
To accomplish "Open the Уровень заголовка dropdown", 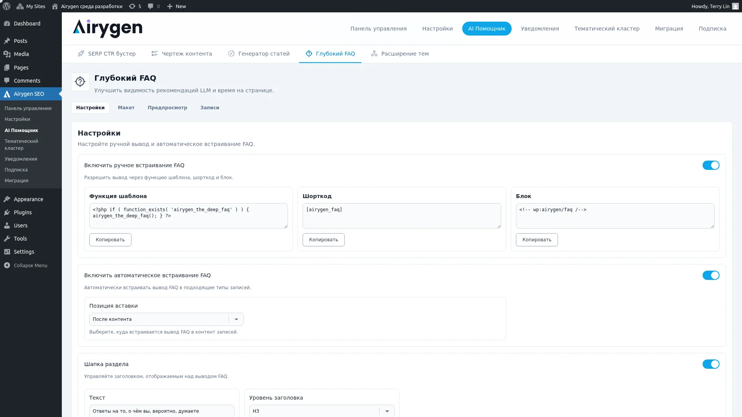I will 322,411.
